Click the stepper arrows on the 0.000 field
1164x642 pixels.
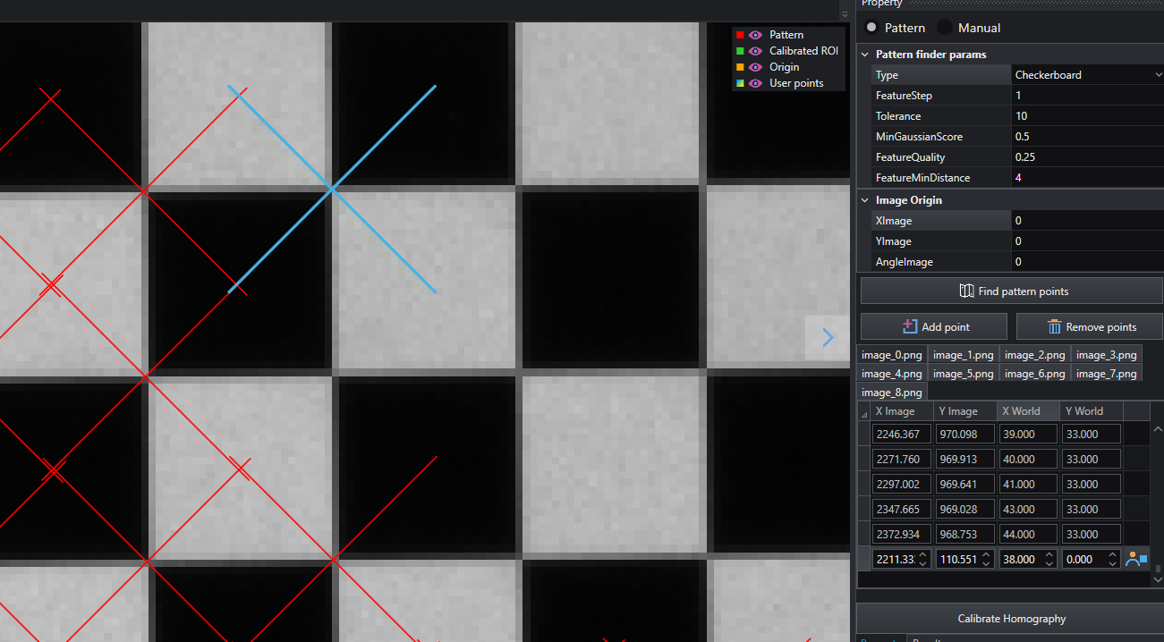pos(1112,559)
